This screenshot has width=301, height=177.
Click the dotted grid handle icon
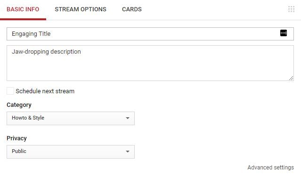point(291,9)
